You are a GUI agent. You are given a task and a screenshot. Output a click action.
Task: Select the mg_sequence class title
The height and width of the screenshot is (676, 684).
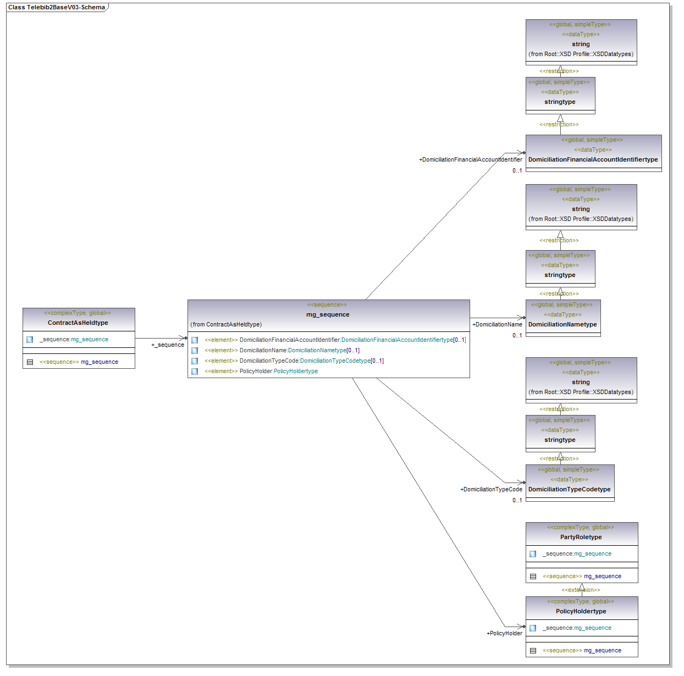pyautogui.click(x=328, y=314)
